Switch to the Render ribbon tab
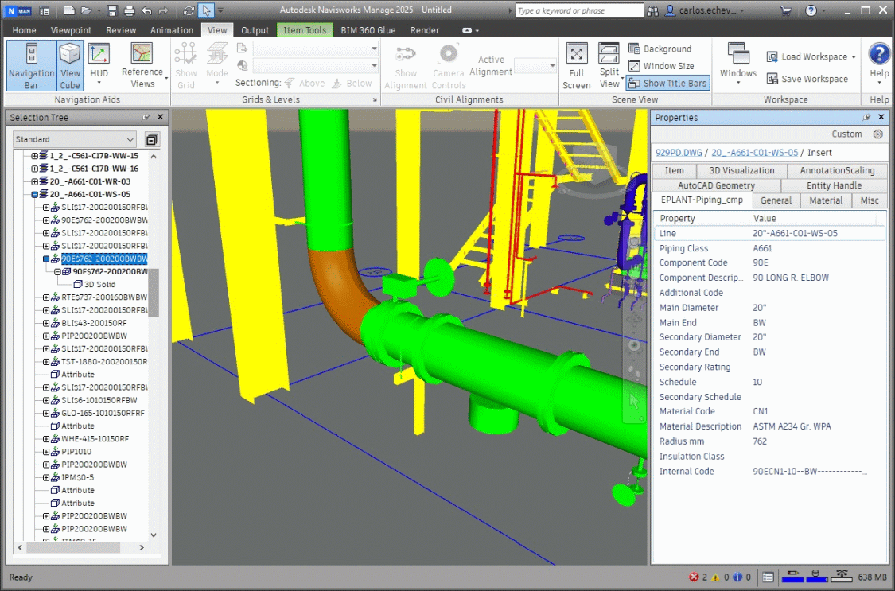This screenshot has width=895, height=591. [x=425, y=30]
